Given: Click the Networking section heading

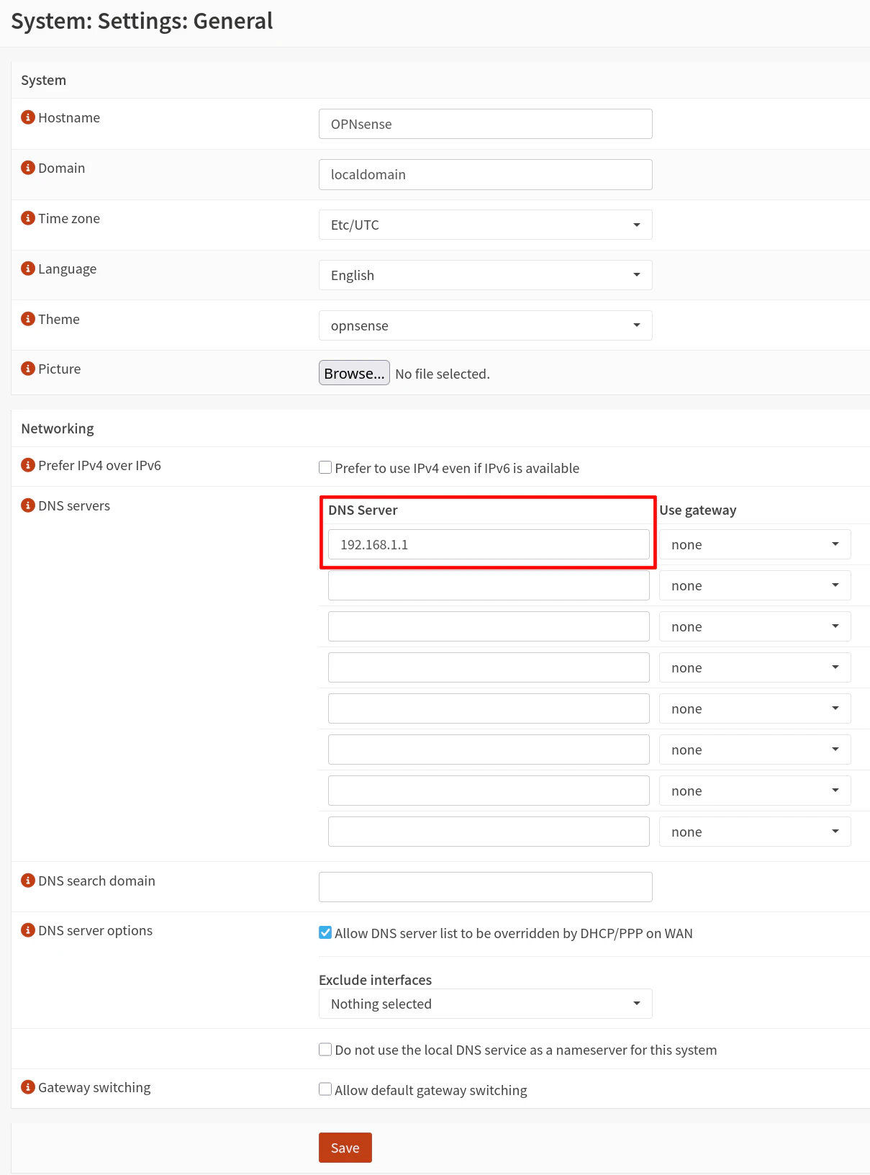Looking at the screenshot, I should (x=58, y=428).
